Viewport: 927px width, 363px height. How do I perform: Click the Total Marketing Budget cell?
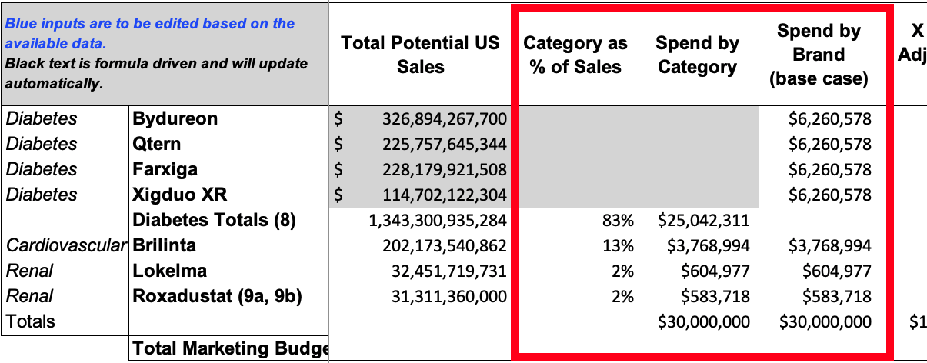[228, 348]
